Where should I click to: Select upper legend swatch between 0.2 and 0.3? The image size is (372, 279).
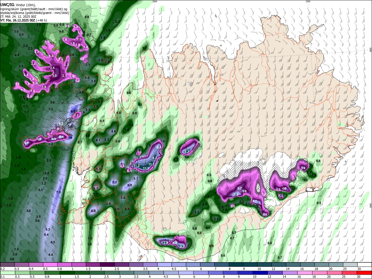(7, 265)
